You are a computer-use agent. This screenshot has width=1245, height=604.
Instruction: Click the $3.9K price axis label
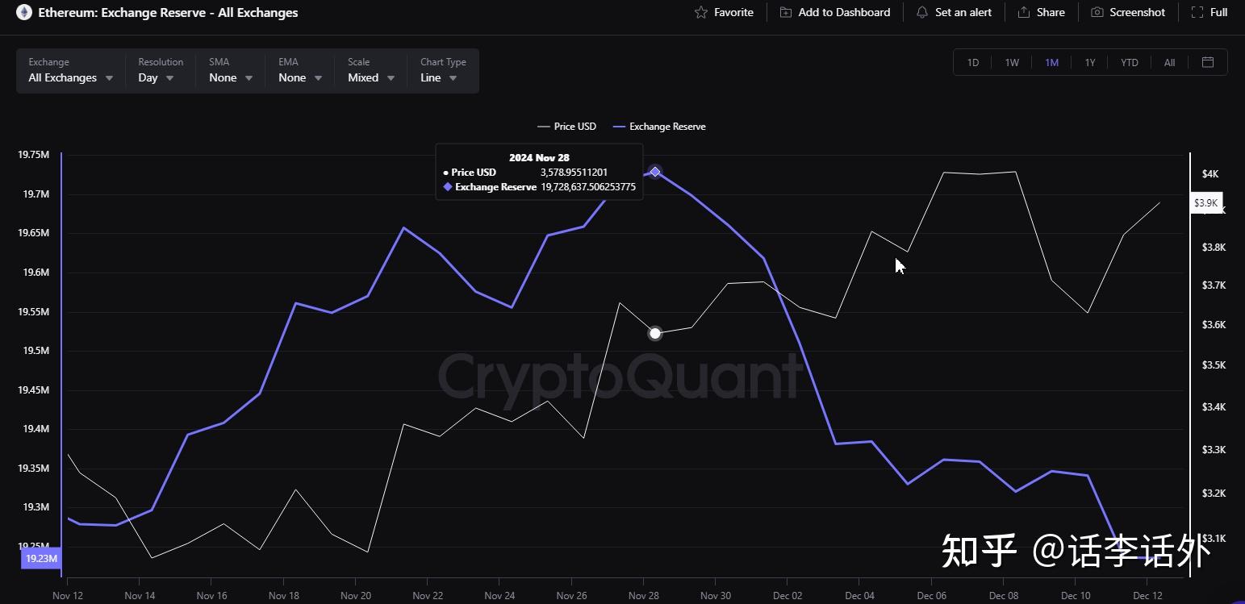(1206, 202)
